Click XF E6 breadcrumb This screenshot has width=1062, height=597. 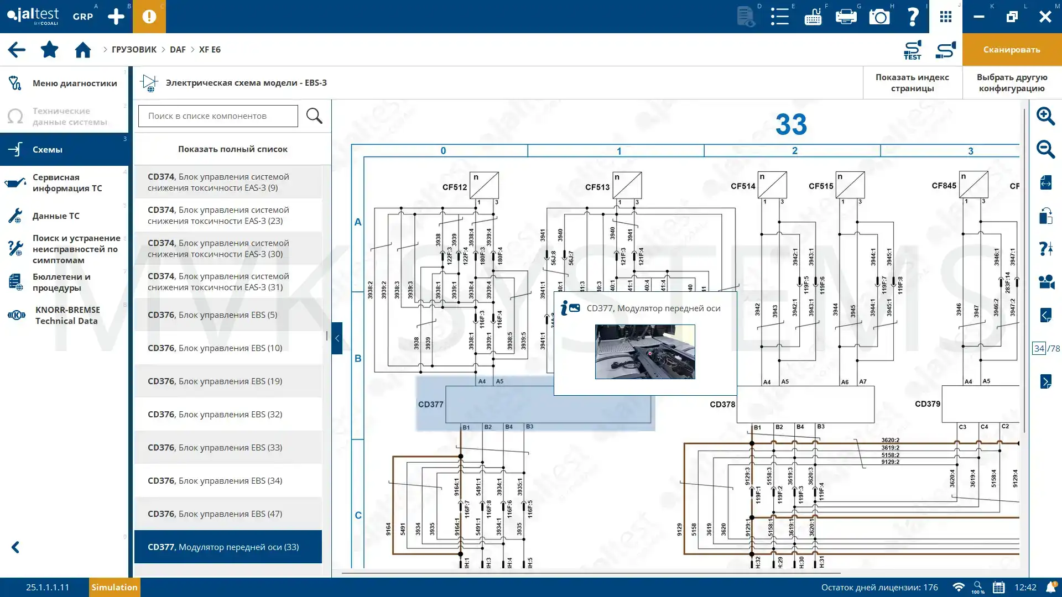point(210,50)
